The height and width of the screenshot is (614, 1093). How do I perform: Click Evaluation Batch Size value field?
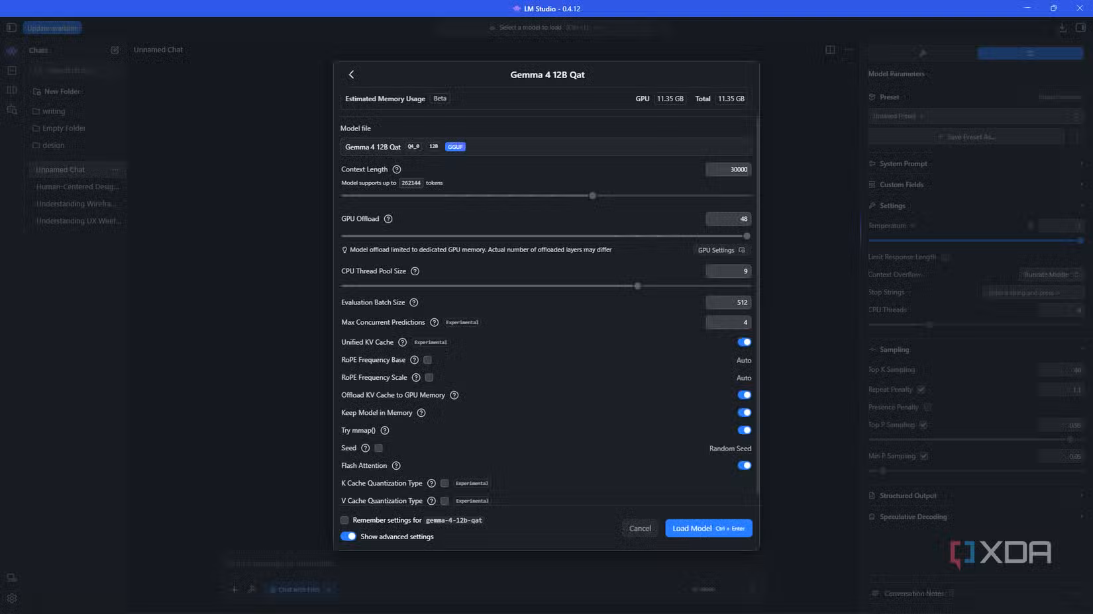tap(728, 302)
